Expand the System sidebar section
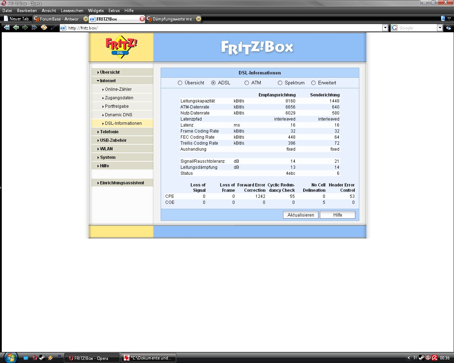 122,157
